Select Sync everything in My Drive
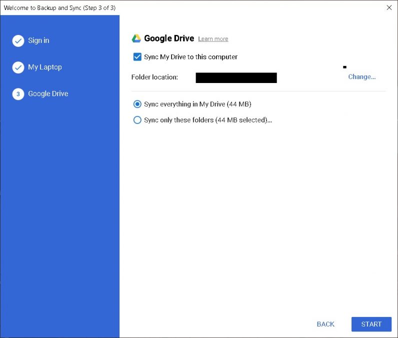The height and width of the screenshot is (338, 398). pos(137,104)
